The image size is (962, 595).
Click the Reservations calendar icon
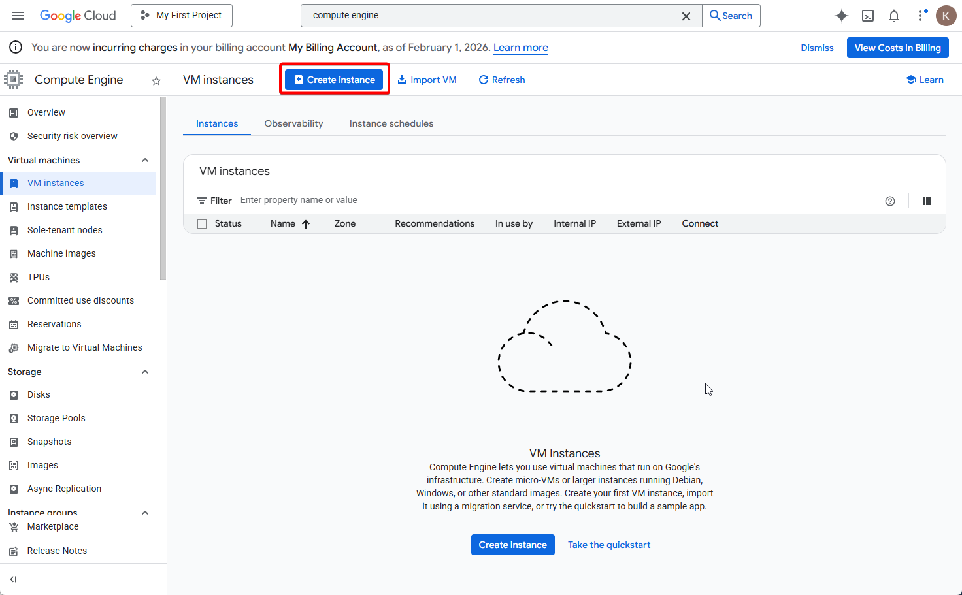click(14, 325)
